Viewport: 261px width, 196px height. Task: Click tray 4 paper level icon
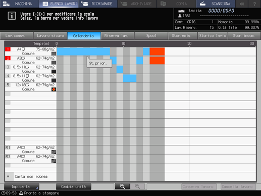54,80
